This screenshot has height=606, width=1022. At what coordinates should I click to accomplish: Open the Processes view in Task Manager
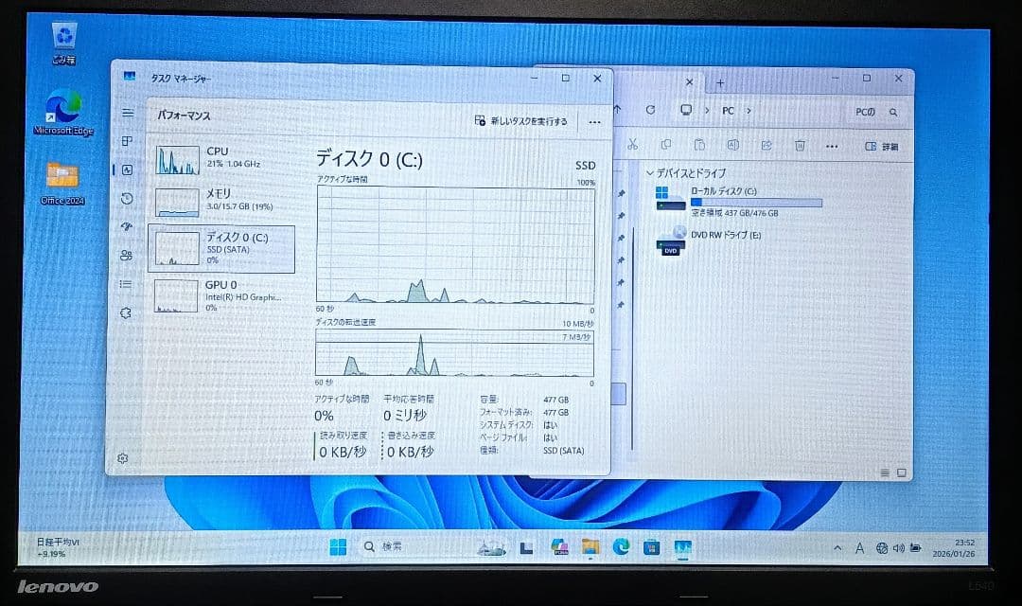128,141
